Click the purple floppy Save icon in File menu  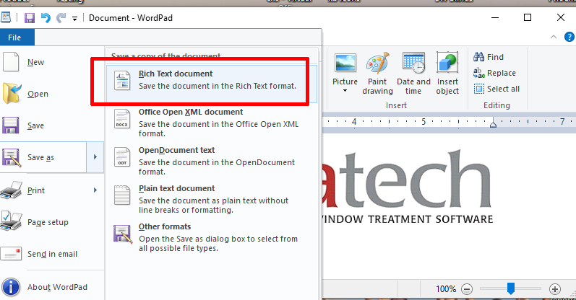point(11,125)
